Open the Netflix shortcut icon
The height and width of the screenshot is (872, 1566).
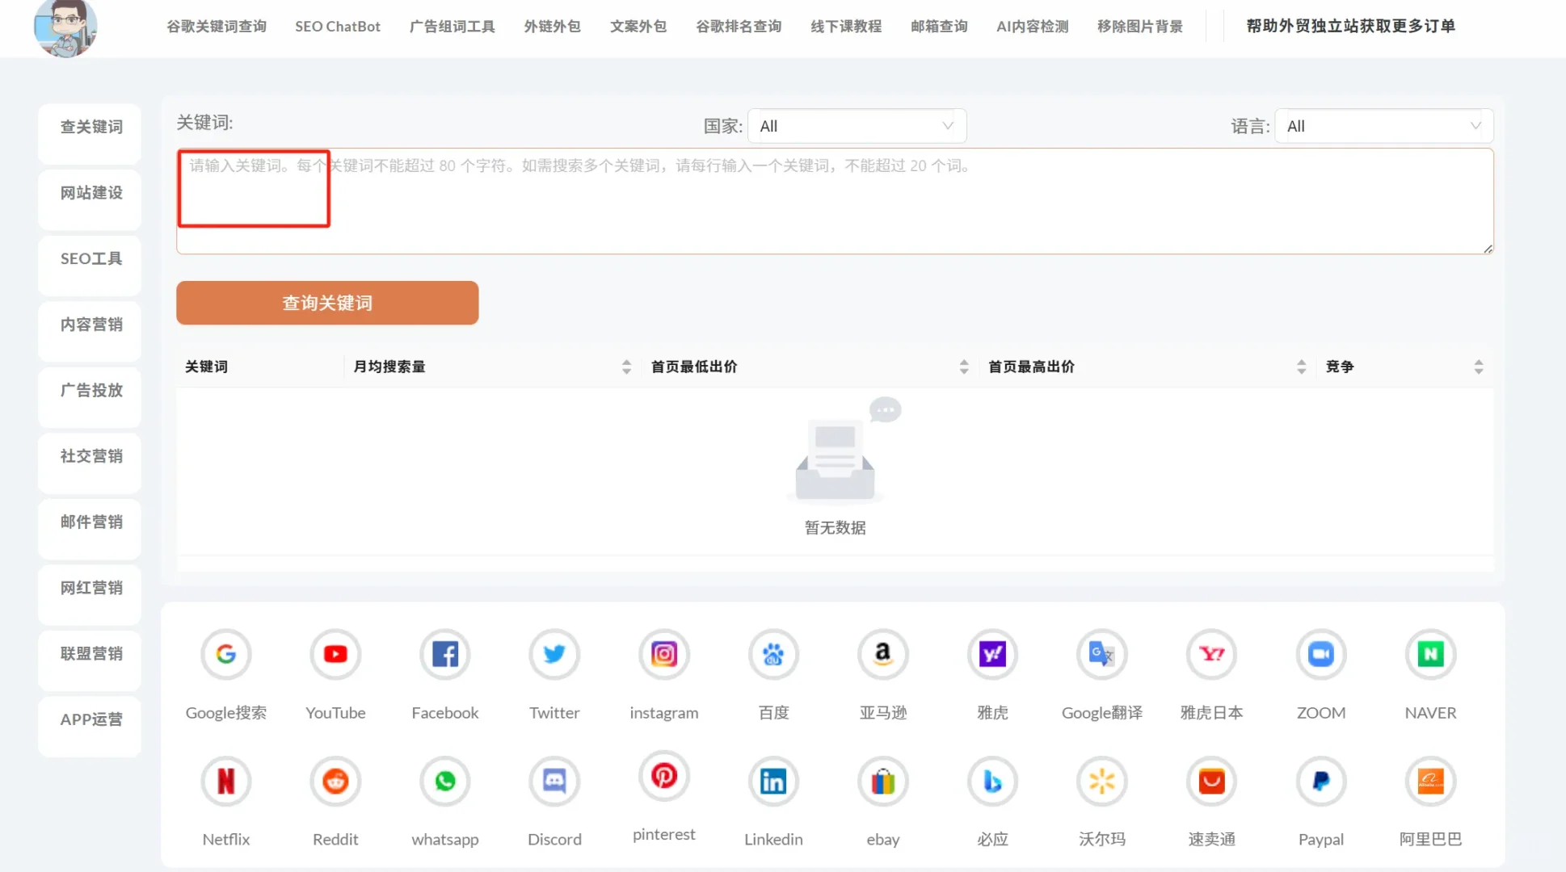click(226, 781)
